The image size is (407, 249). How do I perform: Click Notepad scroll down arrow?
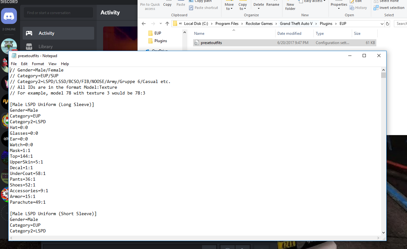tap(383, 233)
